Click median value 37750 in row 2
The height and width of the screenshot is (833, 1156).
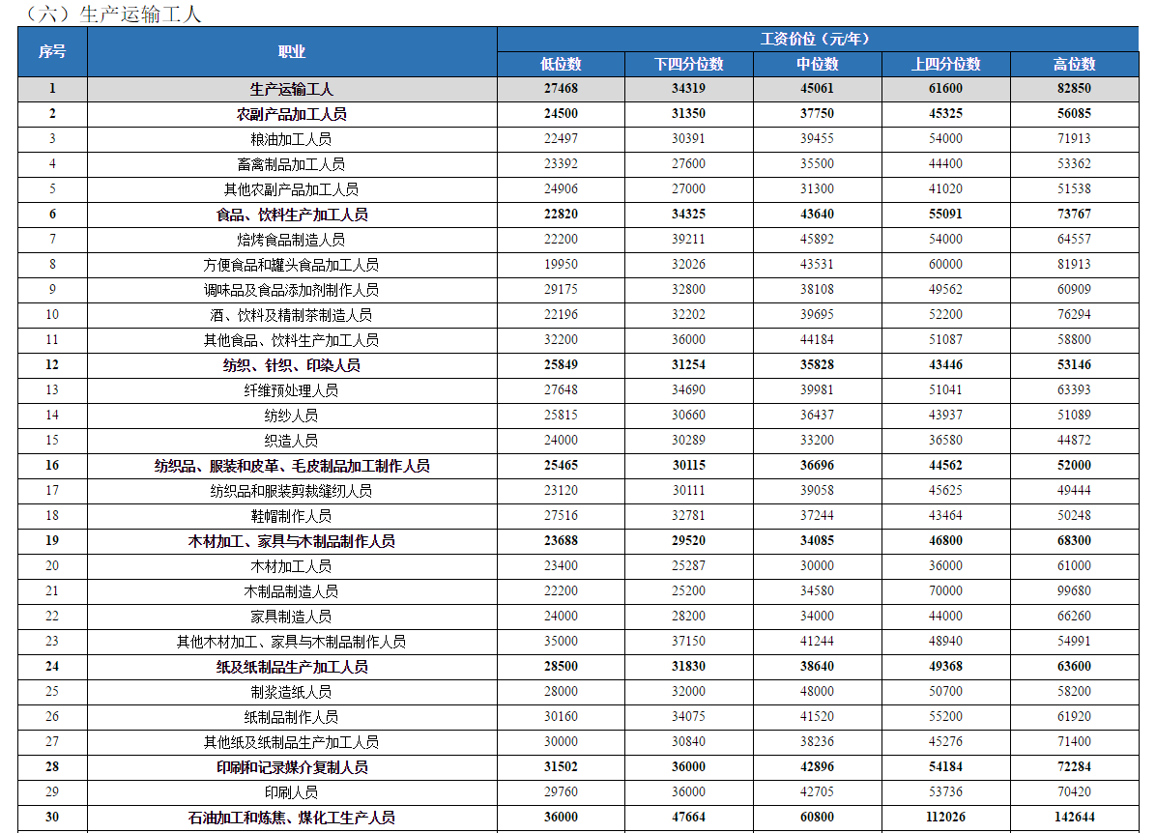818,113
